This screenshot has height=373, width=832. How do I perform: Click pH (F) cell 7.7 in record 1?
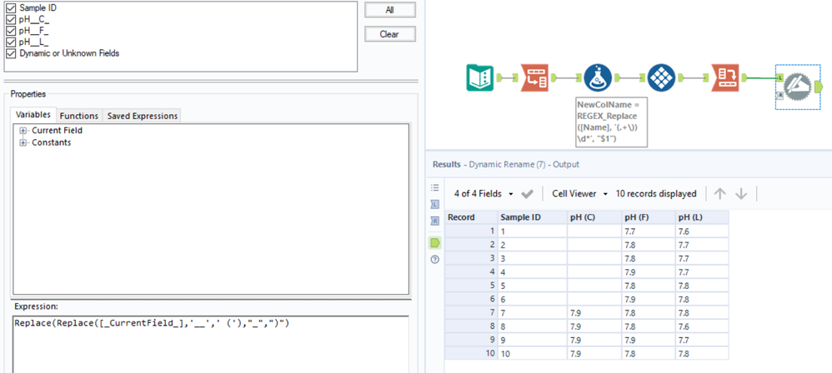pyautogui.click(x=649, y=231)
